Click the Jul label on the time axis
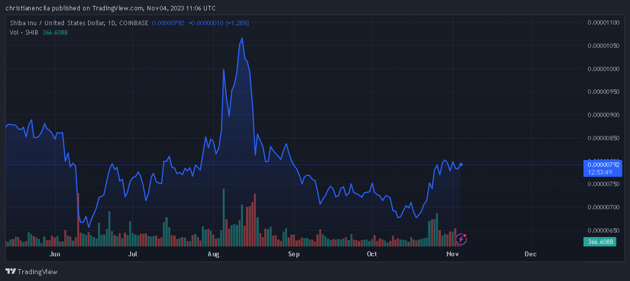Image resolution: width=630 pixels, height=281 pixels. click(133, 254)
